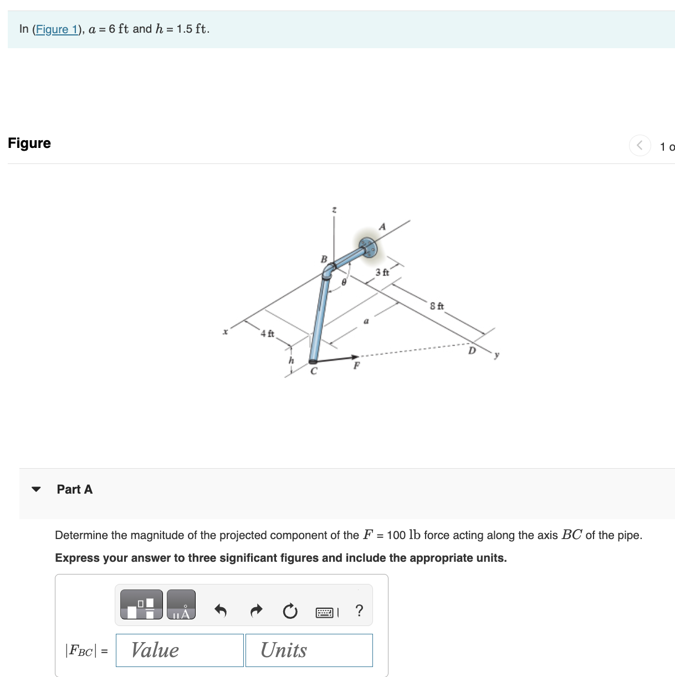
Task: Open the answer-entry help
Action: [359, 611]
